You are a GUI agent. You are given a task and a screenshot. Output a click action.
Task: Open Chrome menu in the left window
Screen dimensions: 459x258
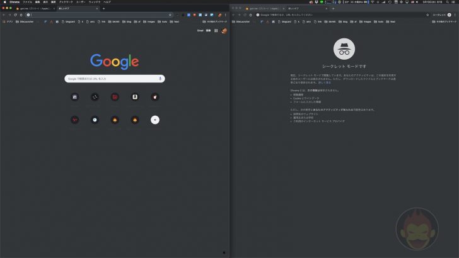tap(226, 15)
